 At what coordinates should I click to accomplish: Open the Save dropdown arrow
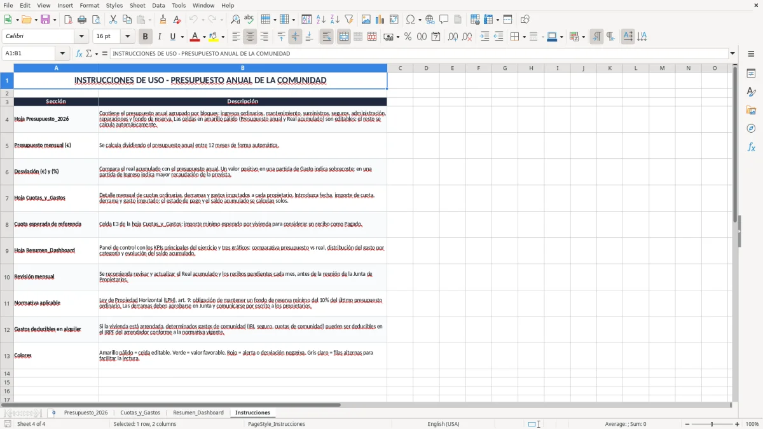pyautogui.click(x=55, y=20)
